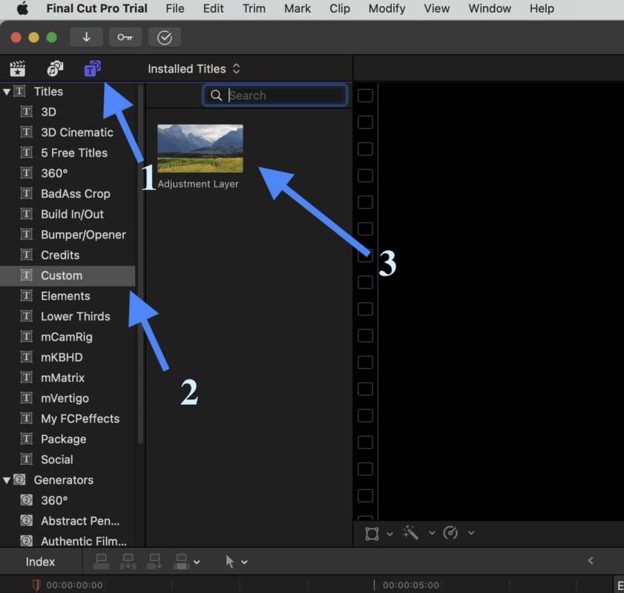The image size is (624, 593).
Task: Select the Package category
Action: click(68, 439)
